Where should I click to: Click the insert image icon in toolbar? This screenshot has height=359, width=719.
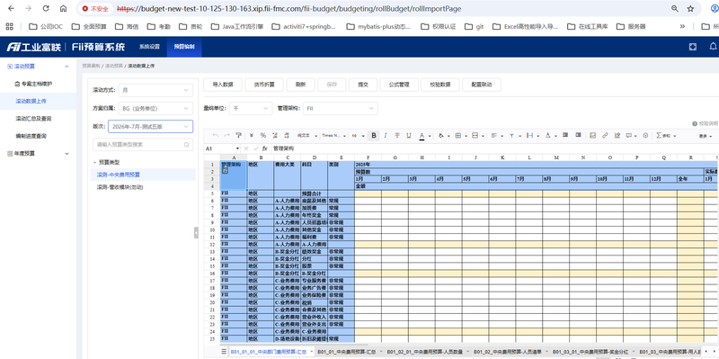592,136
